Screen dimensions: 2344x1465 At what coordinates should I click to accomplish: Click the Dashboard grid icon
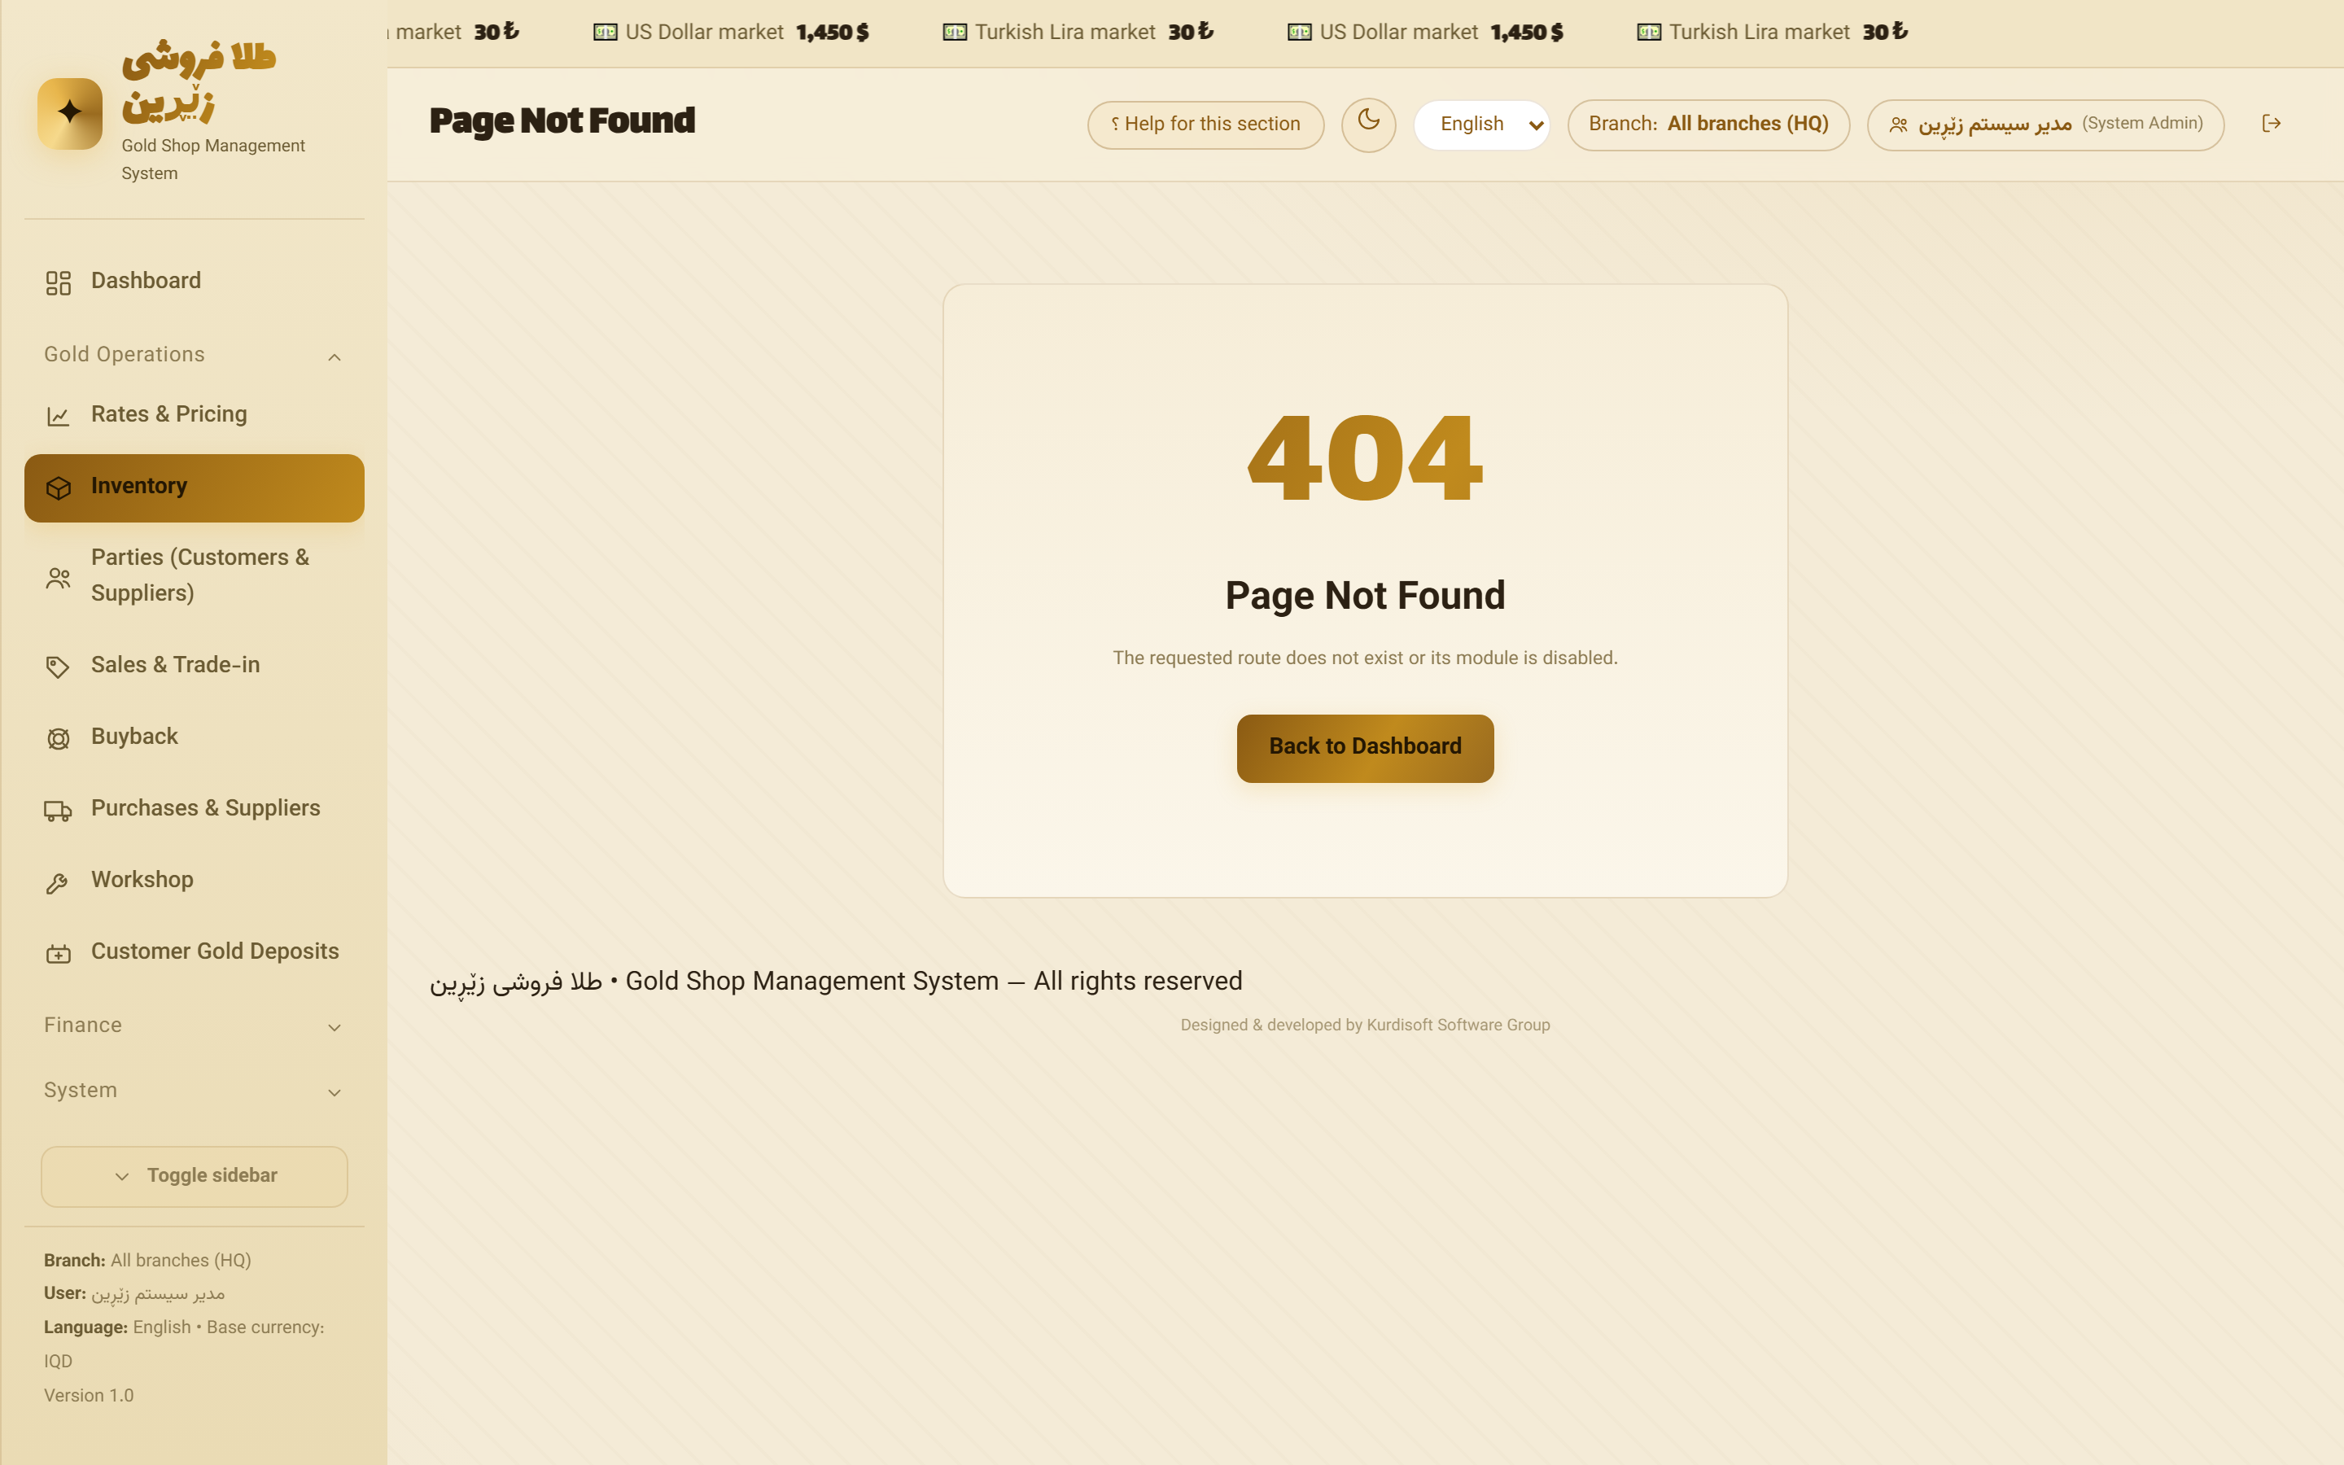pyautogui.click(x=58, y=282)
